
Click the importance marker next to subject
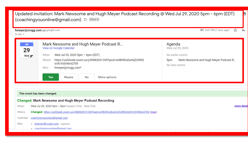(x=85, y=20)
